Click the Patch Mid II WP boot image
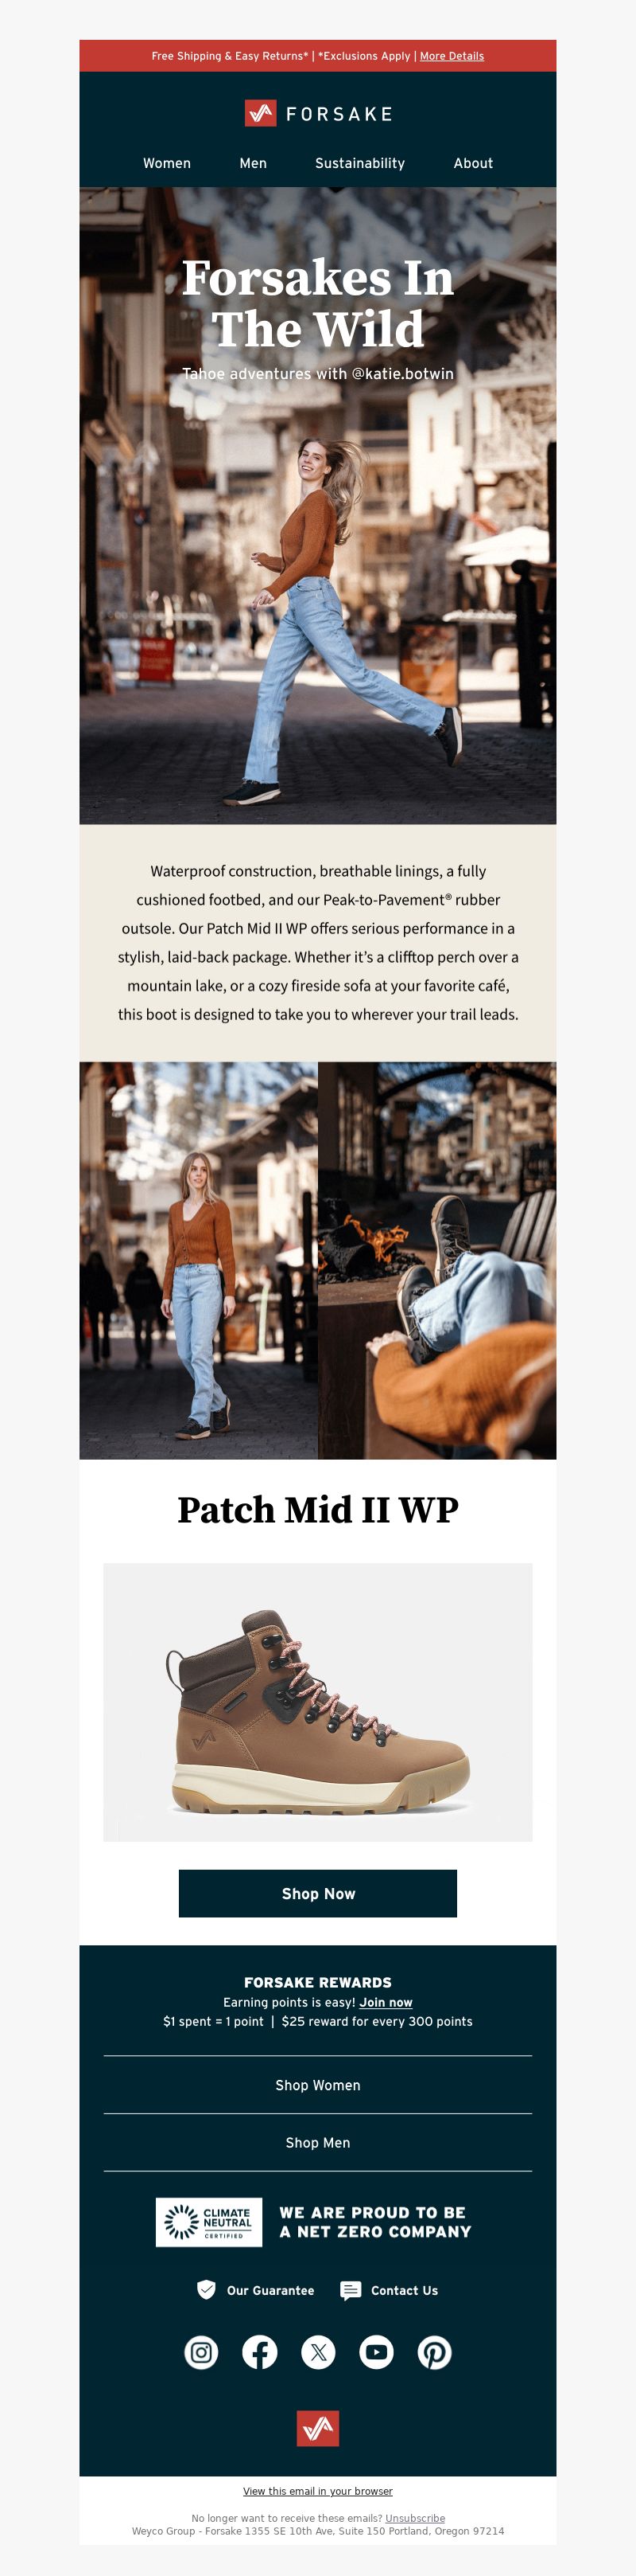The image size is (636, 2576). [x=317, y=1702]
